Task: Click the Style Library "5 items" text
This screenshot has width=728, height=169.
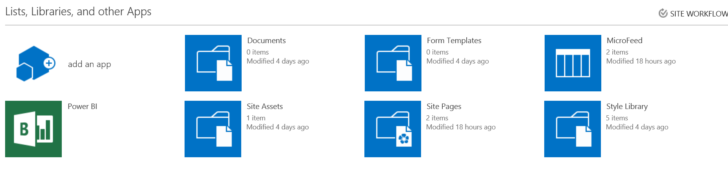Action: [617, 118]
